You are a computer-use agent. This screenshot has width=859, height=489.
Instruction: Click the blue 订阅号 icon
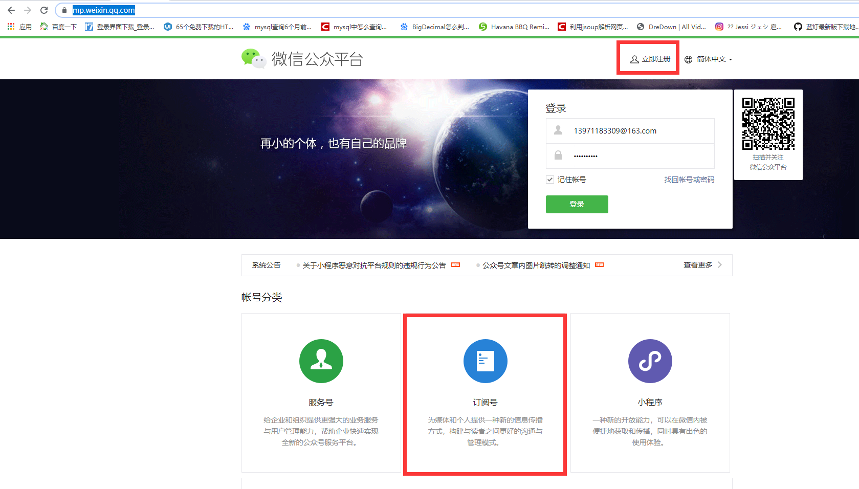tap(486, 361)
